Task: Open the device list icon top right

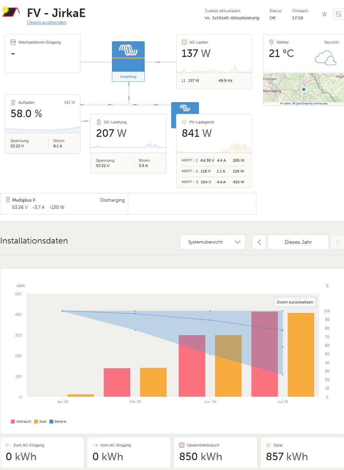Action: tap(338, 14)
